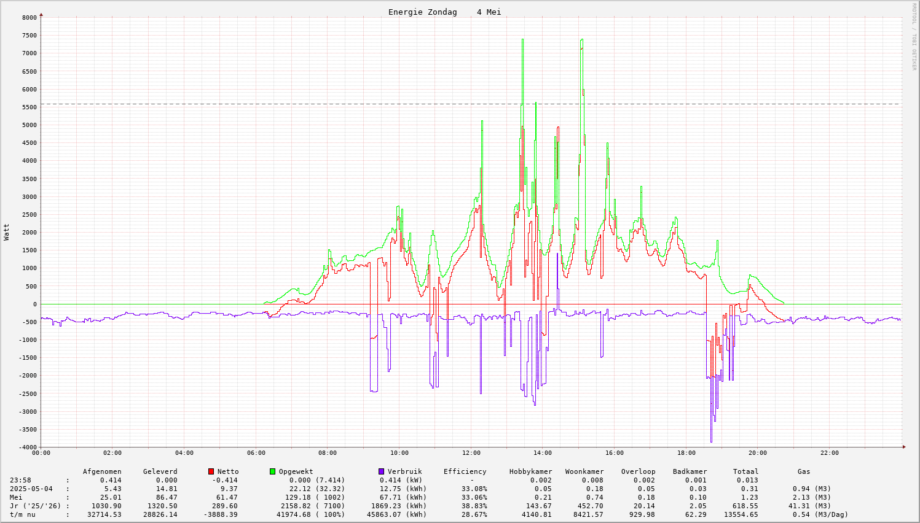Click the '2025-05-04' row label

coord(31,489)
